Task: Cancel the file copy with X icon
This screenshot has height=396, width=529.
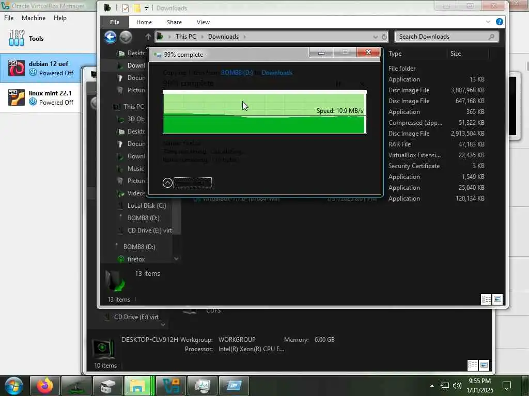Action: point(362,84)
